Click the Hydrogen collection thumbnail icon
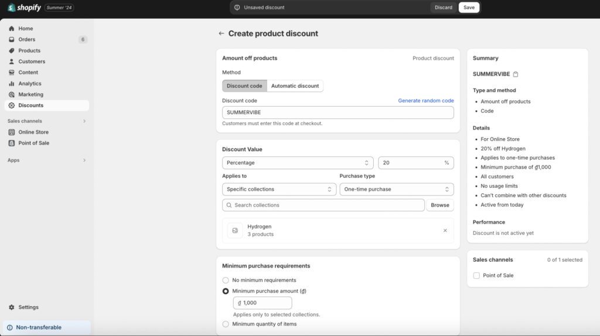Image resolution: width=600 pixels, height=336 pixels. 235,231
